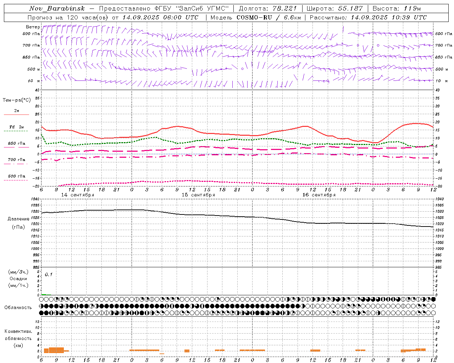Click the 2м temperature legend entry
This screenshot has height=363, width=454.
coord(17,111)
